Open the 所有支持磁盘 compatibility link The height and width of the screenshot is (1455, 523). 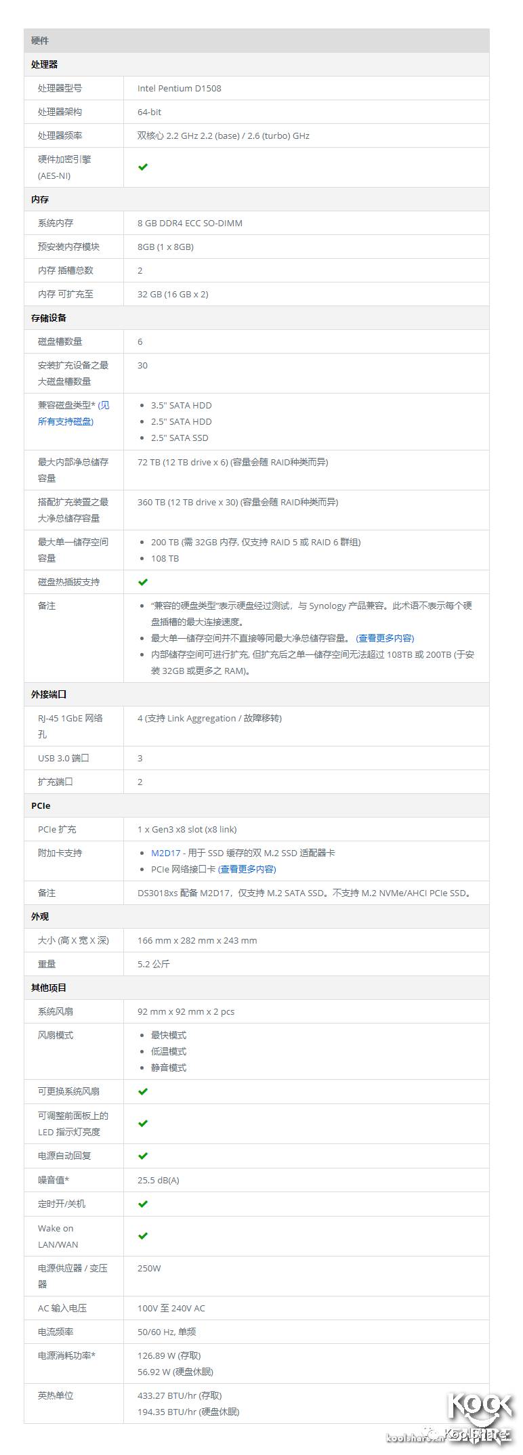pyautogui.click(x=73, y=413)
